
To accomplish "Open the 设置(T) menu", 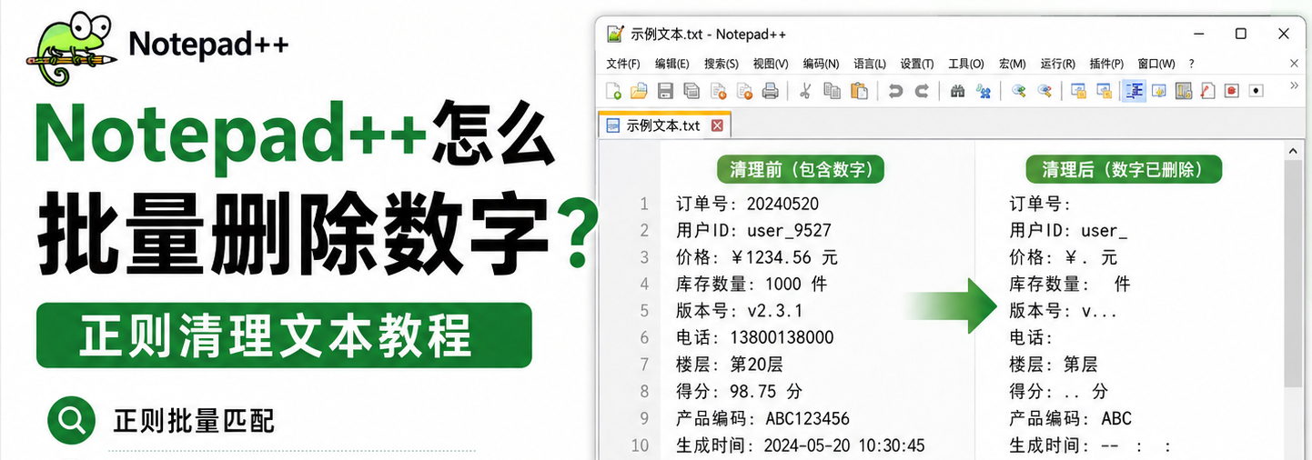I will click(x=917, y=64).
